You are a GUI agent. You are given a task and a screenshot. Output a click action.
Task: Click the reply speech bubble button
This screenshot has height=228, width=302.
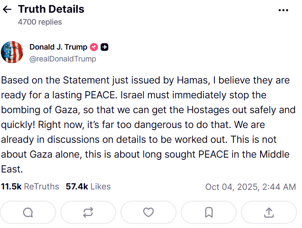[28, 213]
